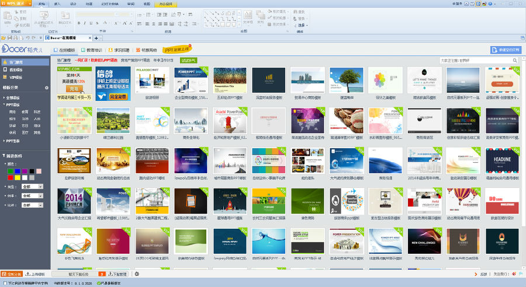
Task: Click the Weibo follow icon at bottom right
Action: tap(514, 274)
